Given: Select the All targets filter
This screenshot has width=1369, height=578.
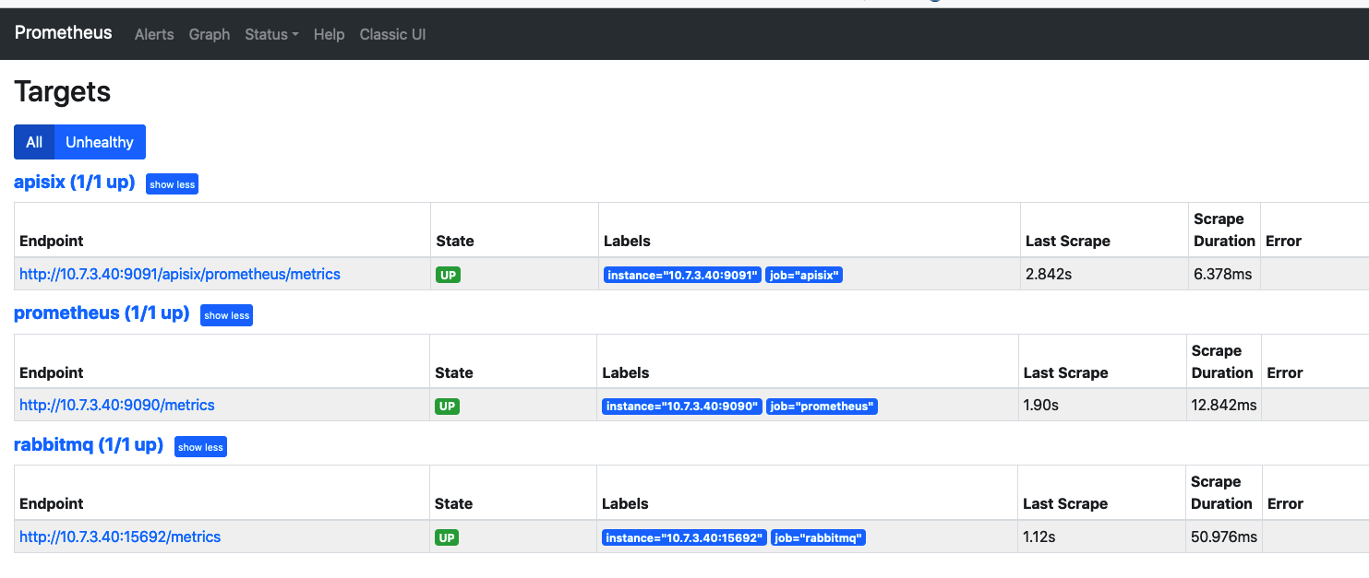Looking at the screenshot, I should [x=34, y=142].
